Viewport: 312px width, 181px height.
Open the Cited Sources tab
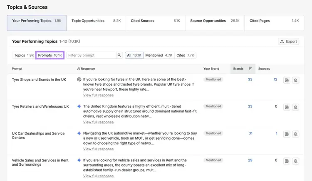pyautogui.click(x=156, y=23)
